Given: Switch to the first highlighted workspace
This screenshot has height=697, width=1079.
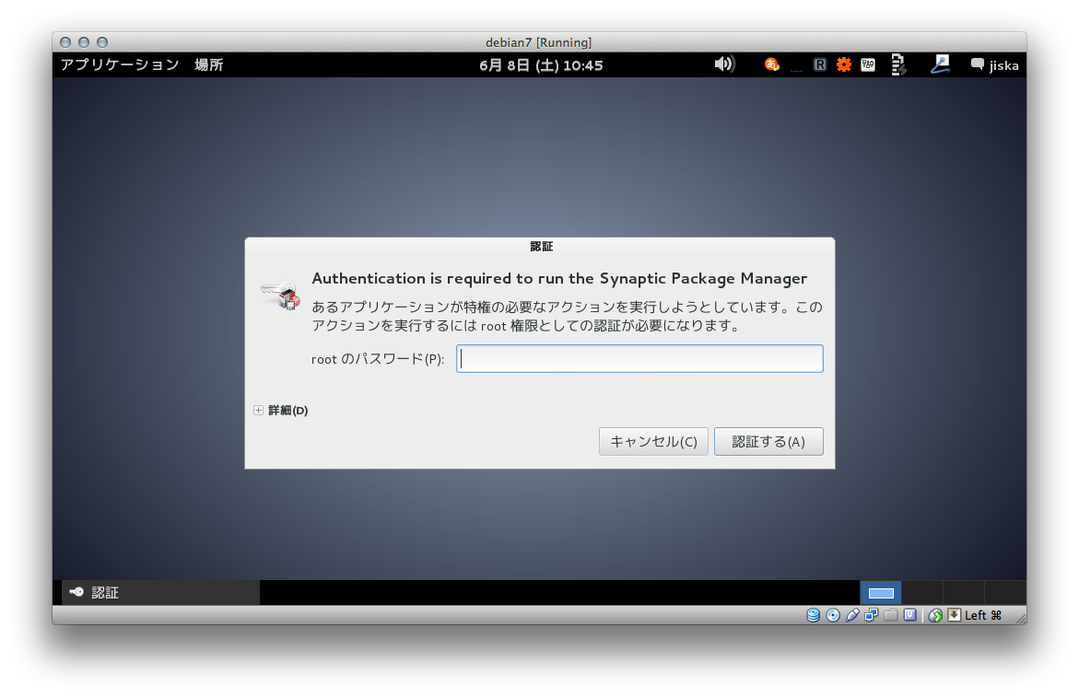Looking at the screenshot, I should [x=881, y=593].
